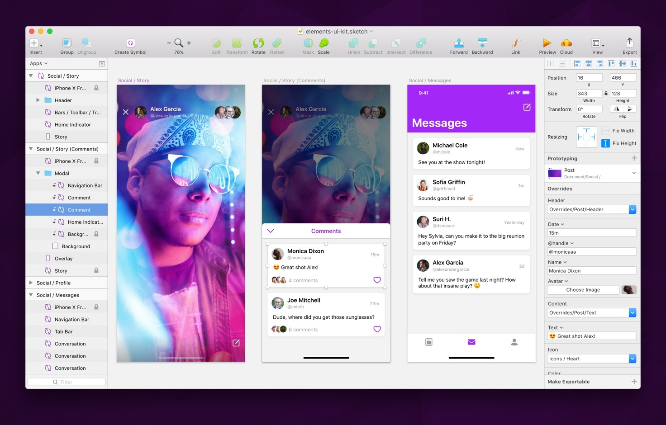Expand the Social / Profile artboard
Image resolution: width=666 pixels, height=425 pixels.
(31, 283)
